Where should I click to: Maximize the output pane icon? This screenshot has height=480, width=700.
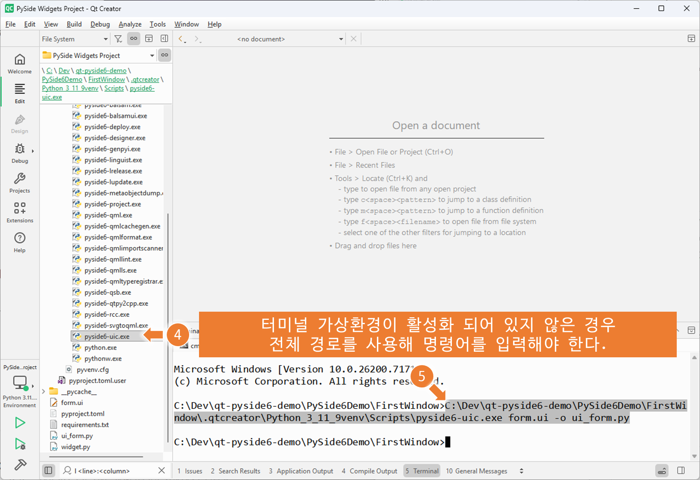pos(691,330)
